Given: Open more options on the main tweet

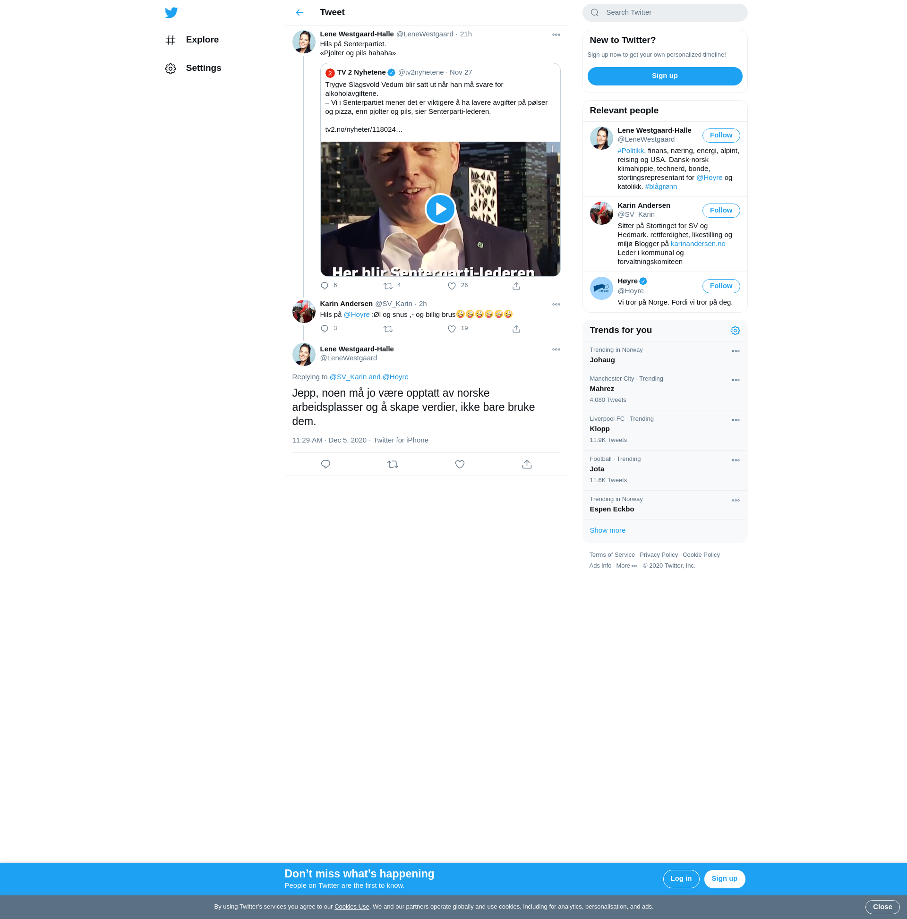Looking at the screenshot, I should click(x=556, y=349).
